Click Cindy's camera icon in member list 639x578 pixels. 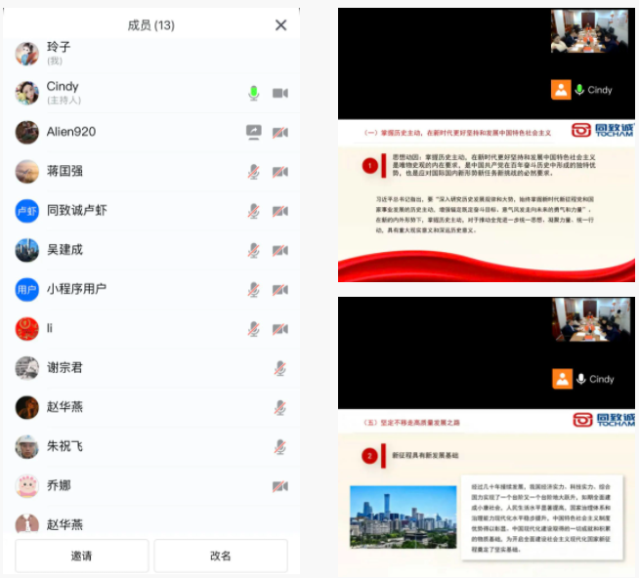[x=280, y=93]
